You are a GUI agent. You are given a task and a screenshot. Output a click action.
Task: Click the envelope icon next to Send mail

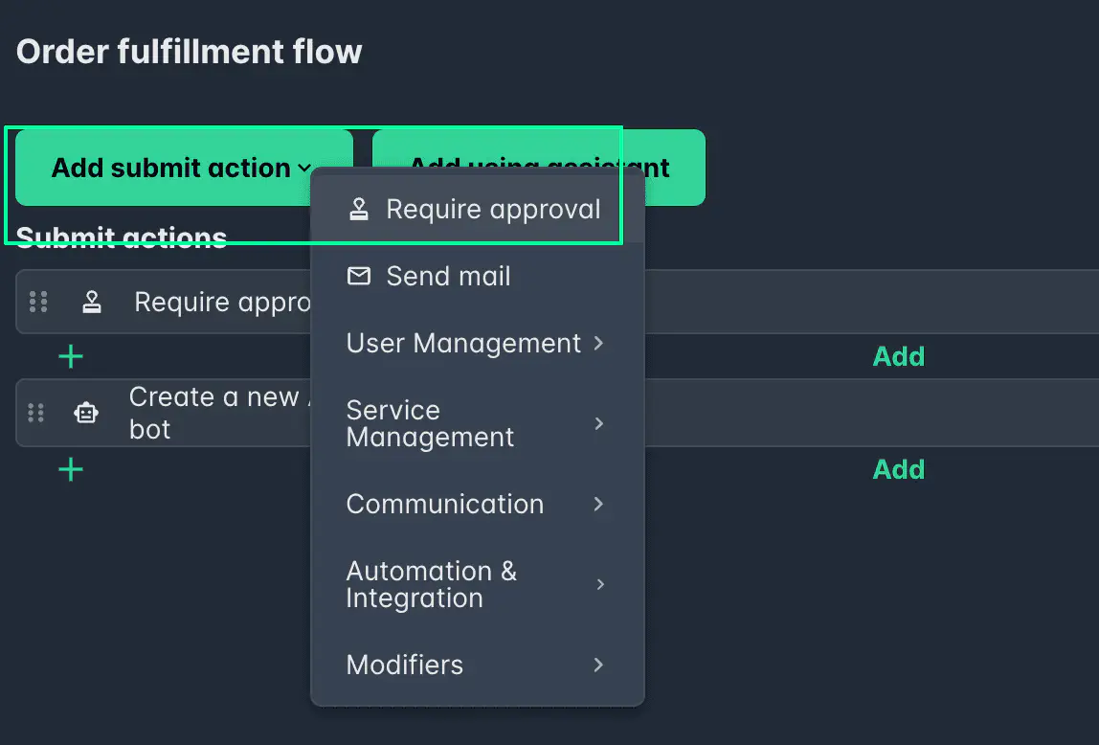pyautogui.click(x=358, y=276)
